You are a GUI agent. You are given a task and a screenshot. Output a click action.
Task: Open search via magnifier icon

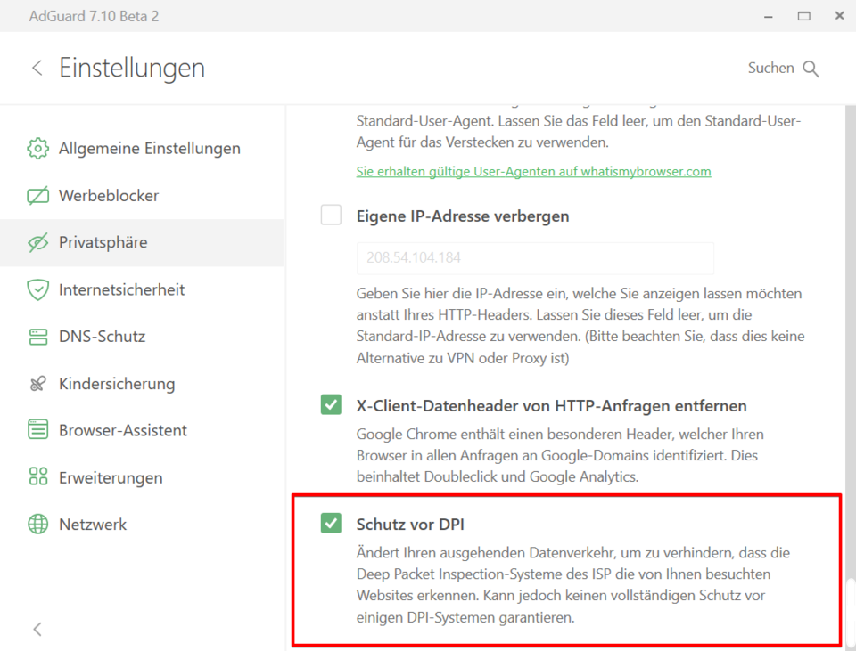point(811,69)
